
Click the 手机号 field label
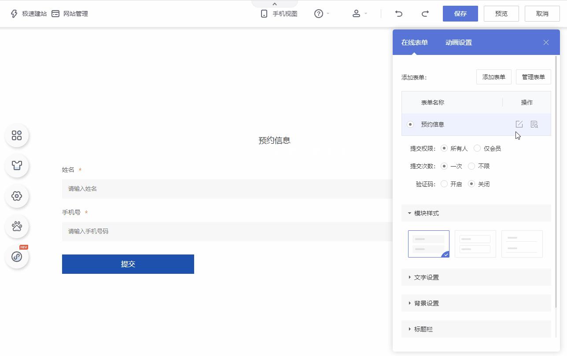tap(71, 212)
